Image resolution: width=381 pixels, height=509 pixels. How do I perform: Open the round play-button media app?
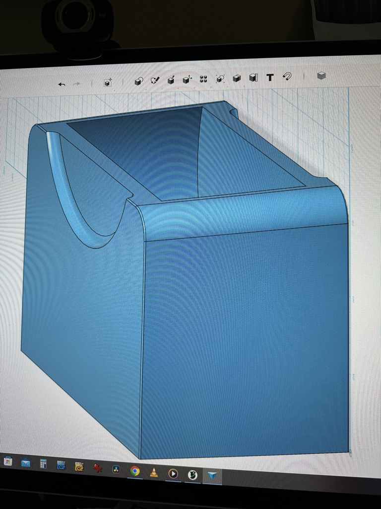coord(173,474)
